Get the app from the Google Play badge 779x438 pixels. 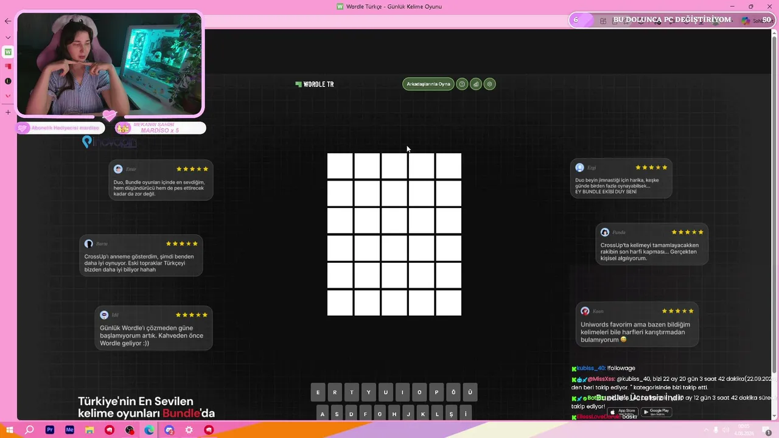coord(656,412)
